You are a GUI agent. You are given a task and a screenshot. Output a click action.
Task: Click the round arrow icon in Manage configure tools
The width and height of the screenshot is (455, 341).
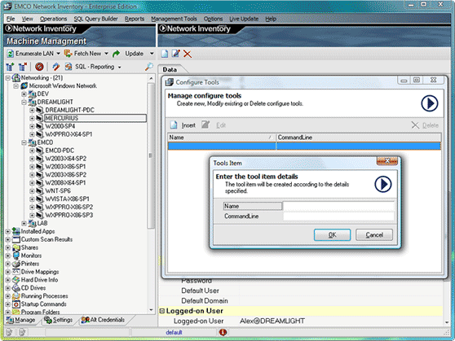pyautogui.click(x=430, y=103)
